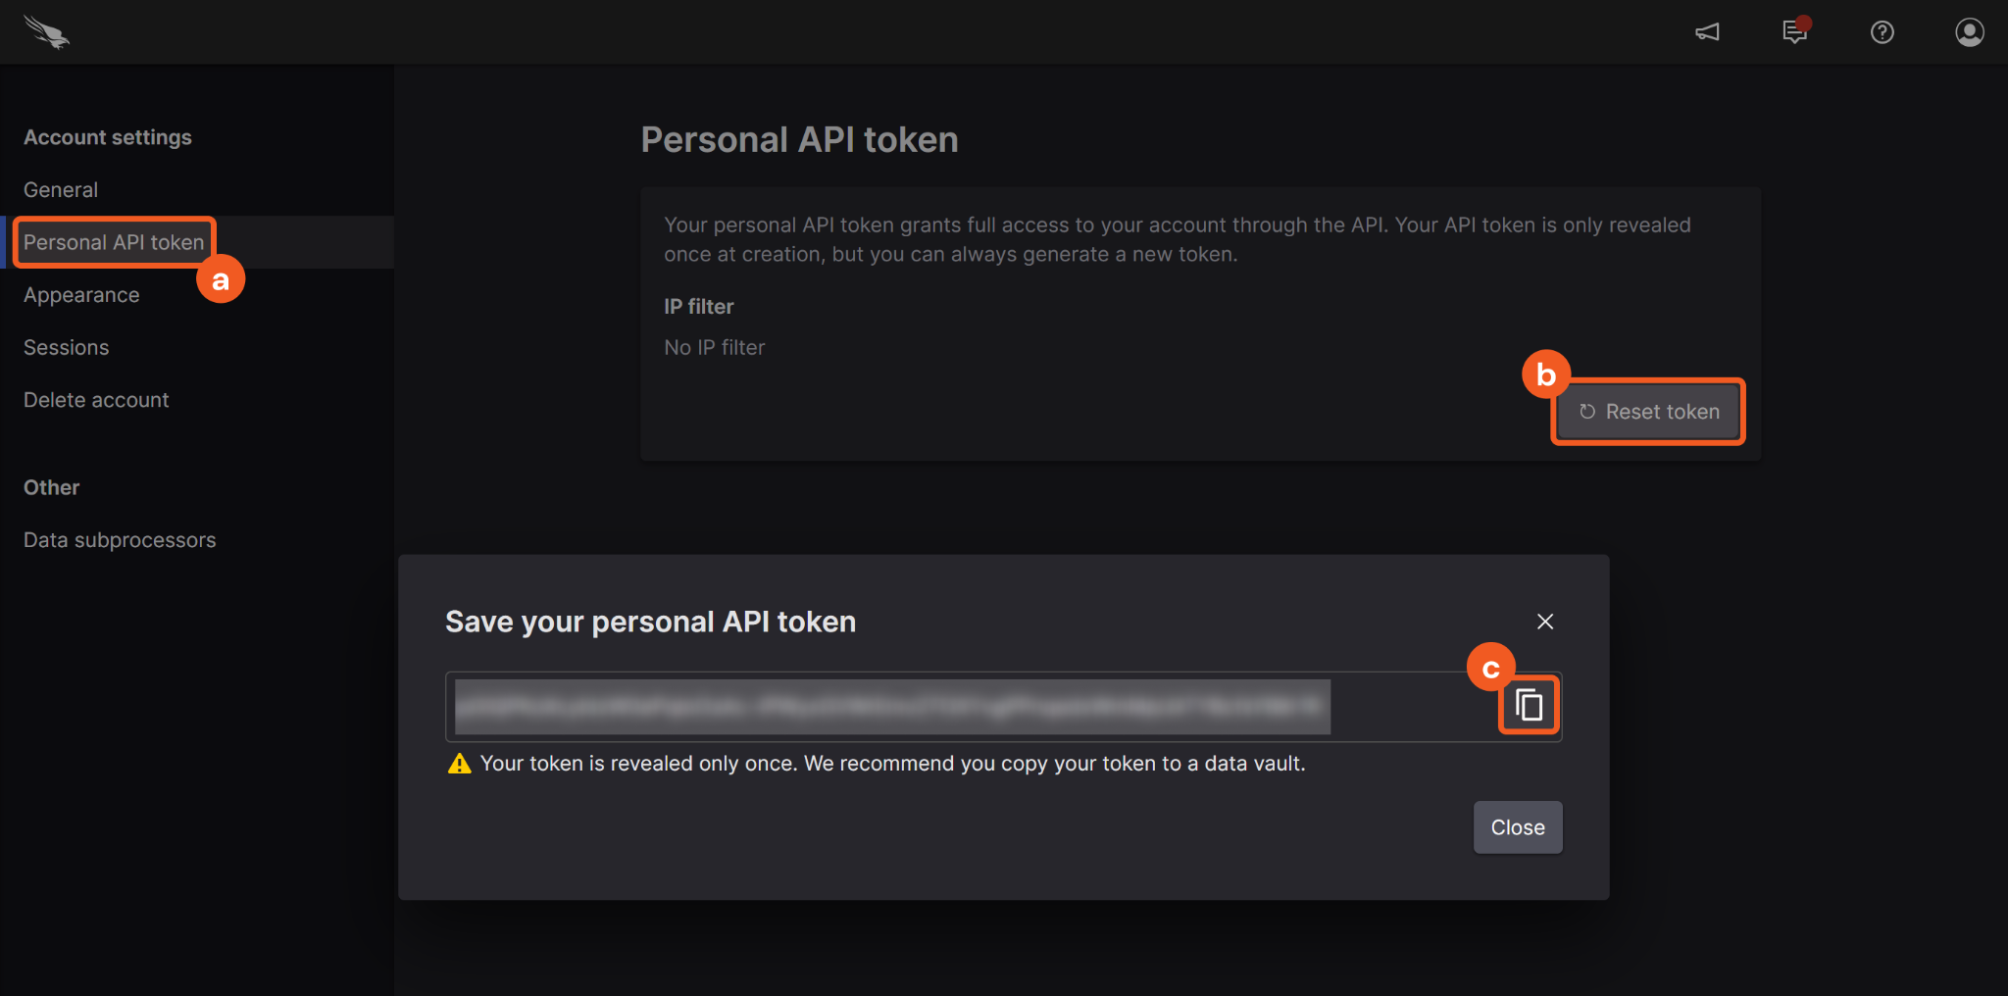Click the falcon logo in top-left corner

coord(46,31)
